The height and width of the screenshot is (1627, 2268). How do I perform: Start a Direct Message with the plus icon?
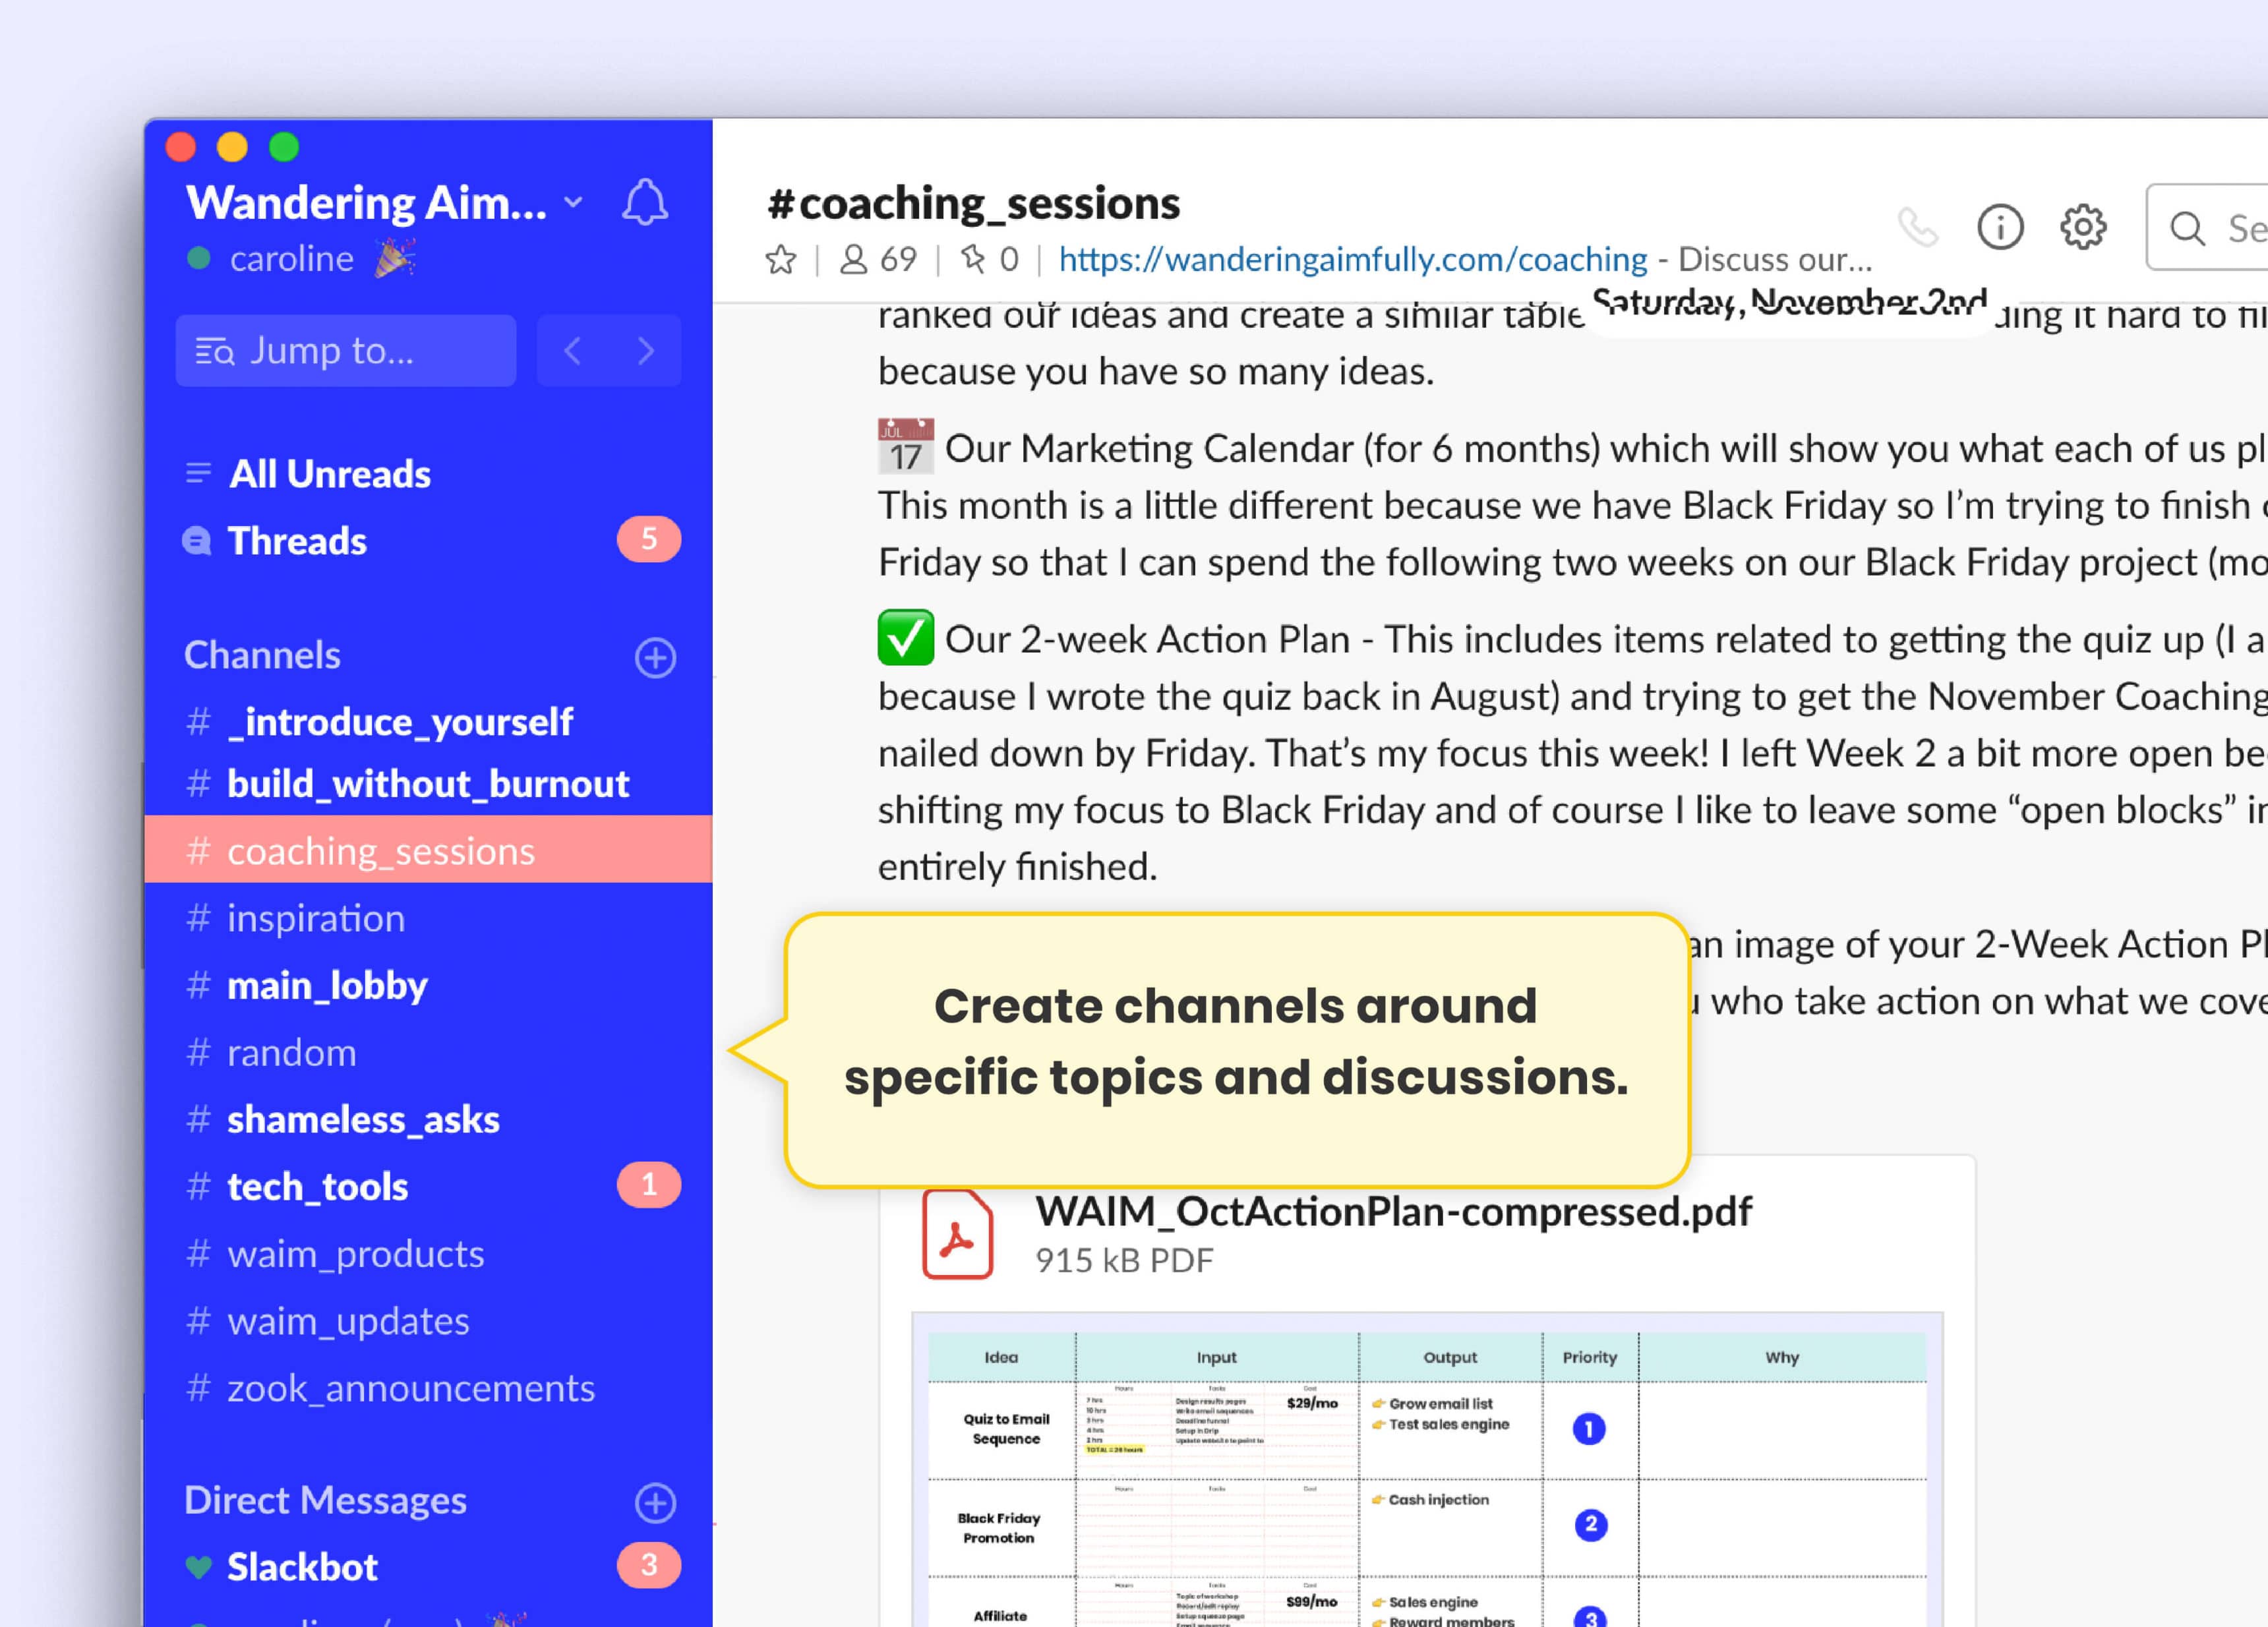click(x=655, y=1503)
